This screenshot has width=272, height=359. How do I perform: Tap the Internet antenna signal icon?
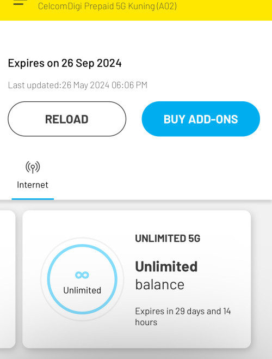(x=33, y=167)
